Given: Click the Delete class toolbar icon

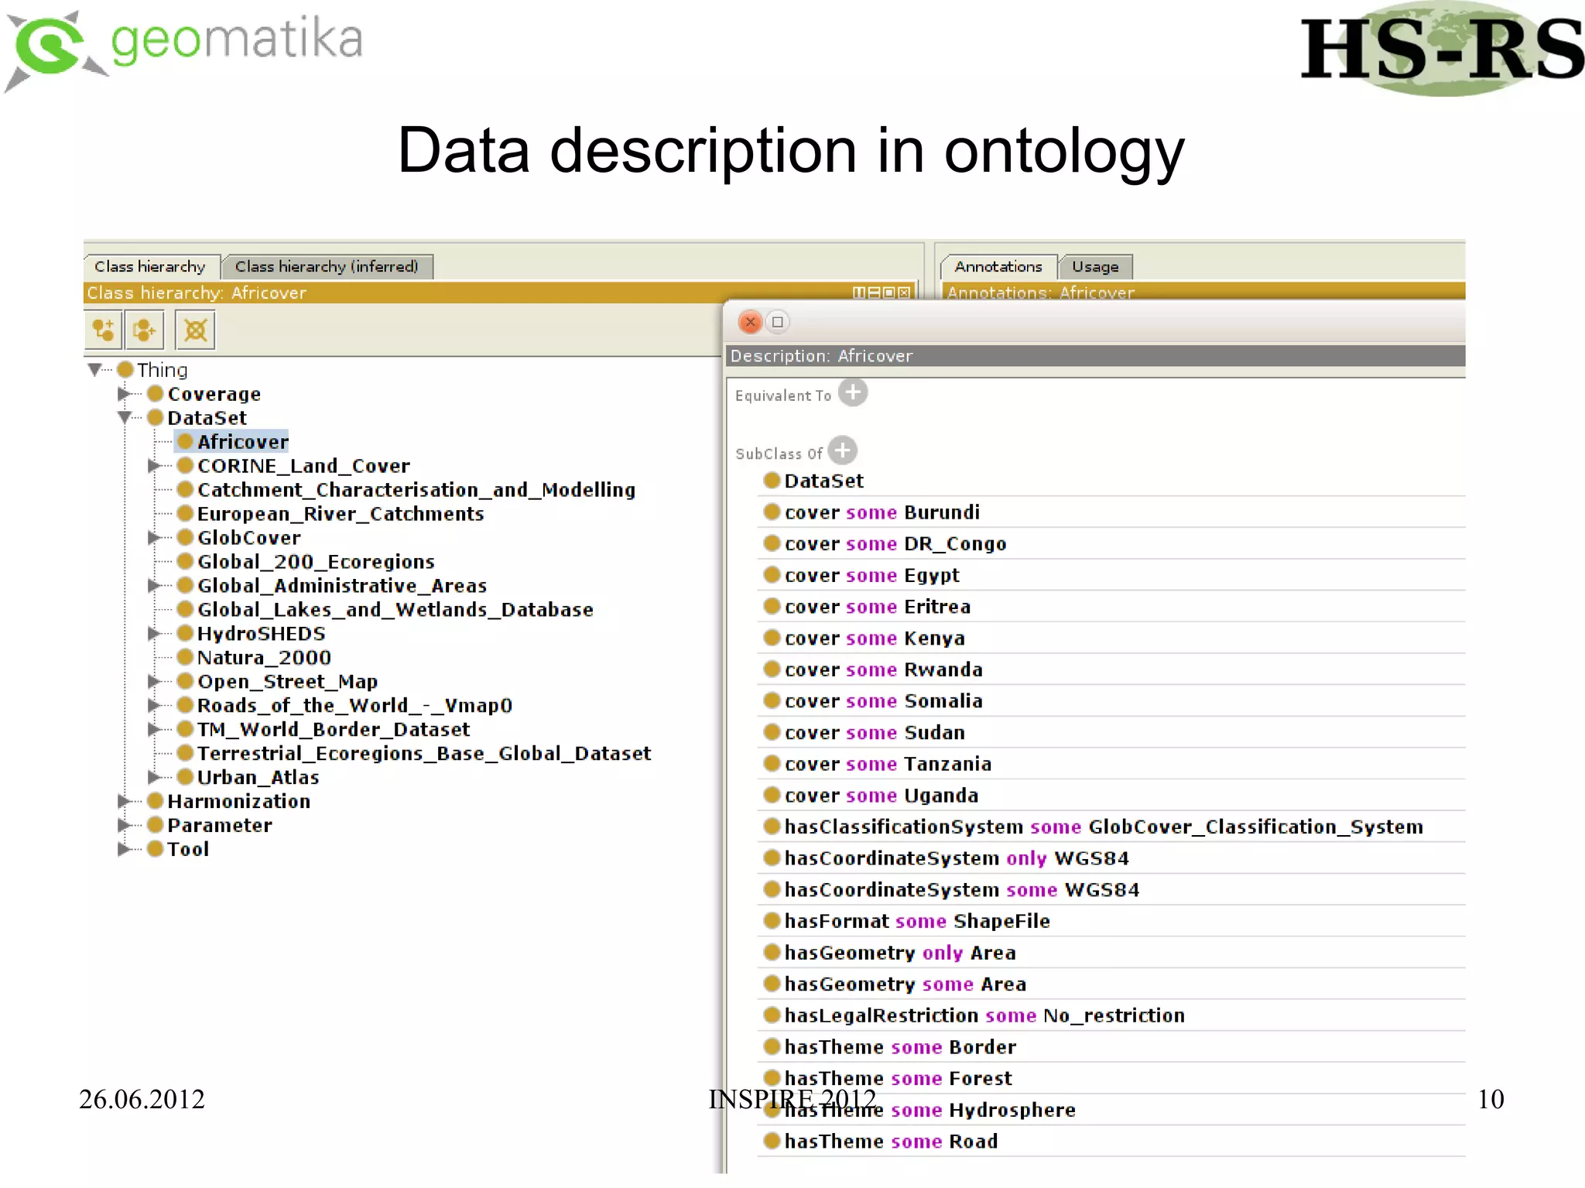Looking at the screenshot, I should click(x=195, y=330).
